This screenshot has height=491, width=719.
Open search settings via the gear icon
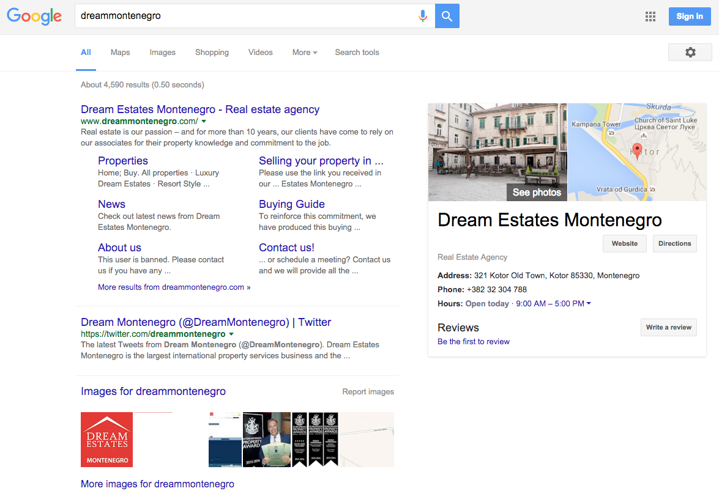(690, 52)
